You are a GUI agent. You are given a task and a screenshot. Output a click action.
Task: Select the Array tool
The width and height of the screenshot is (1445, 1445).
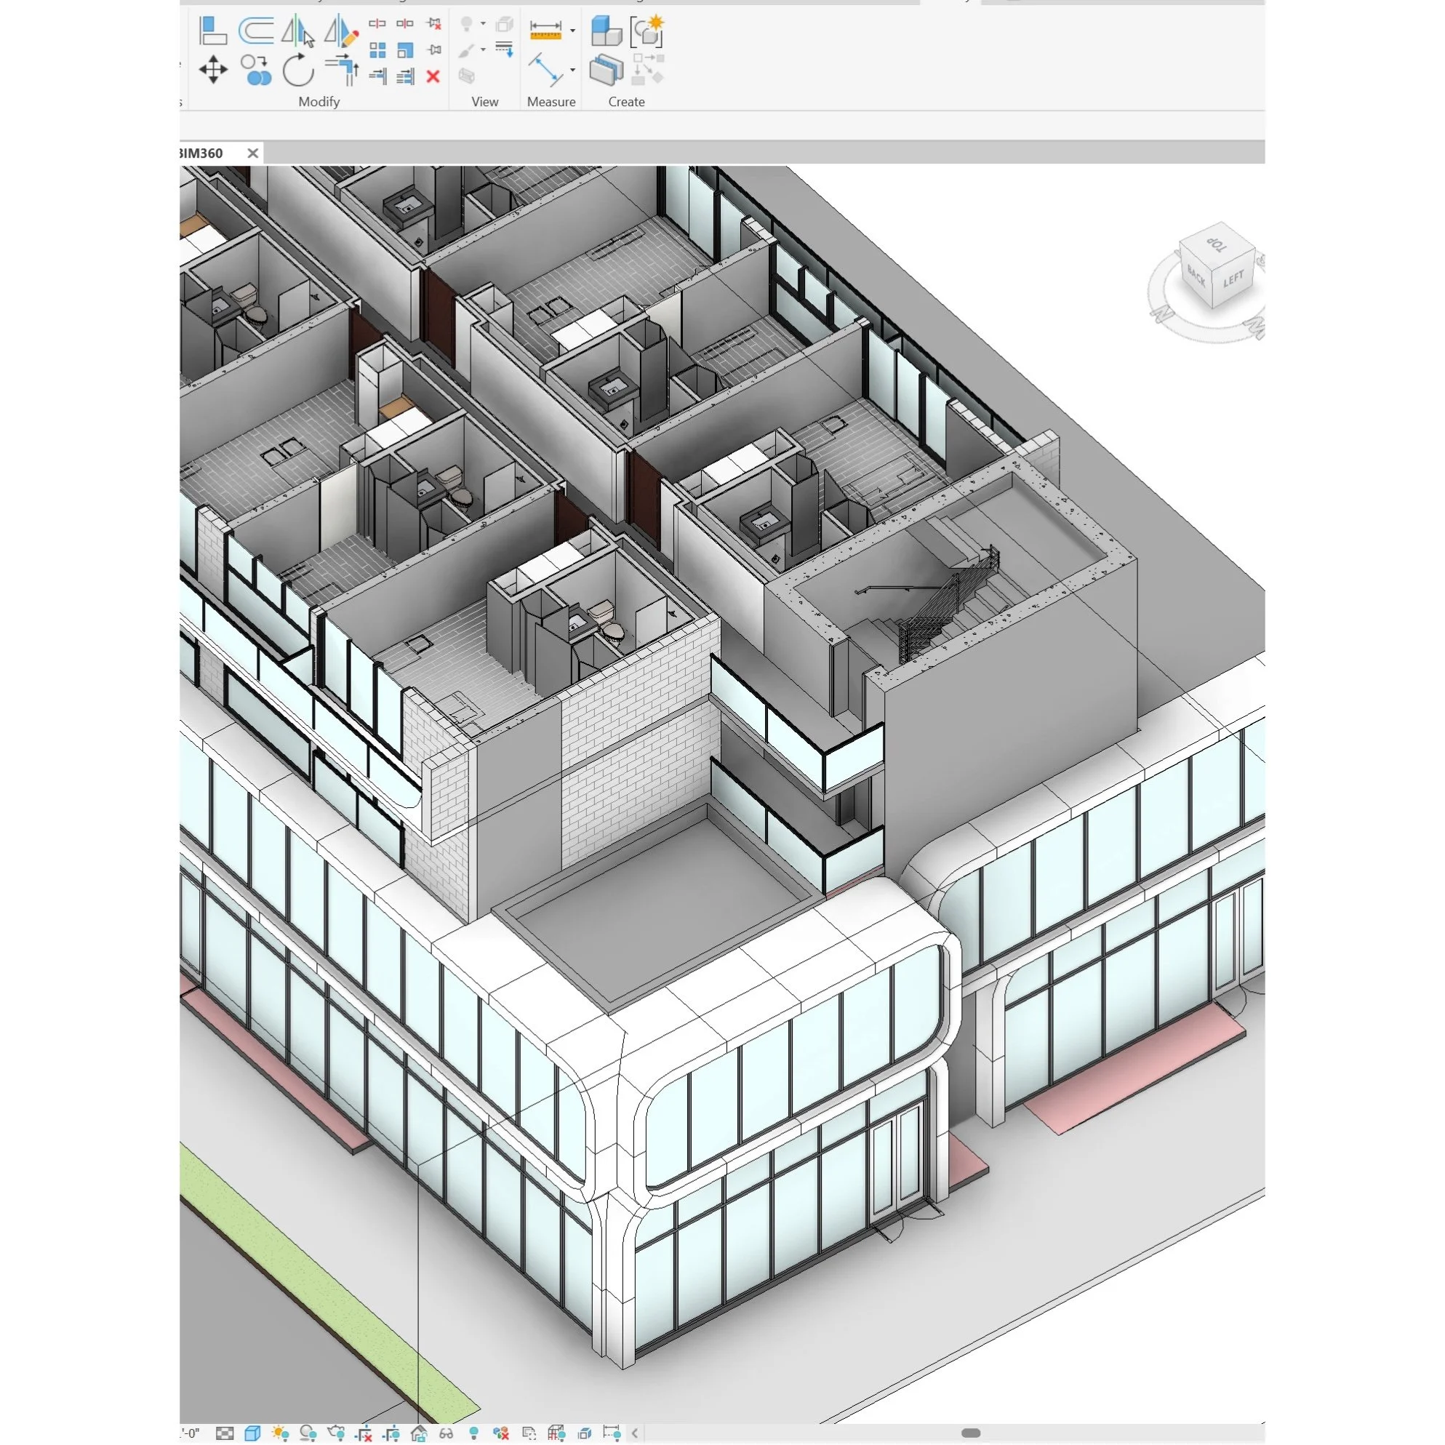point(377,50)
